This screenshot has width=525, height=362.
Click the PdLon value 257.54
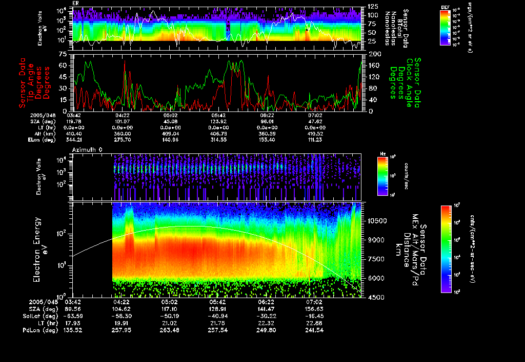[x=217, y=330]
